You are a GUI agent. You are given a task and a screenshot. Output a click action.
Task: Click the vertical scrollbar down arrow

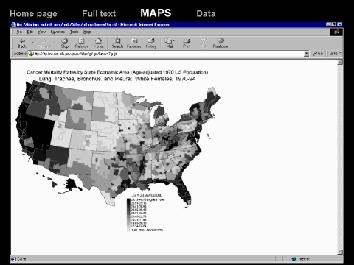click(340, 252)
